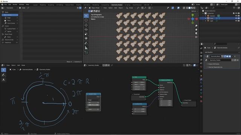Hide the Collection in outliner viewport
Screen dimensions: 241x135
[x=236, y=13]
